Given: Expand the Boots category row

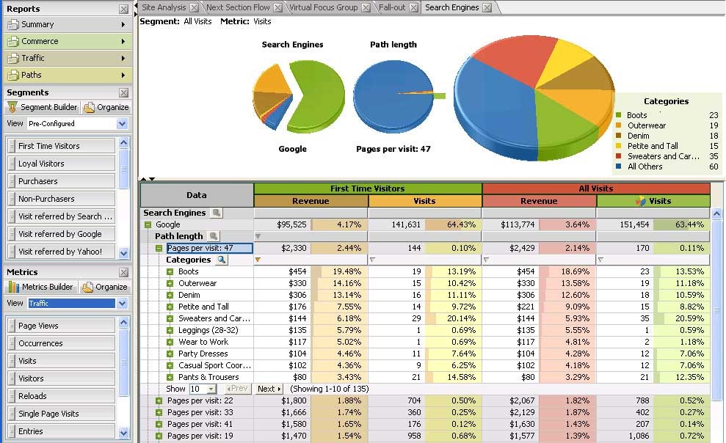Looking at the screenshot, I should 170,272.
